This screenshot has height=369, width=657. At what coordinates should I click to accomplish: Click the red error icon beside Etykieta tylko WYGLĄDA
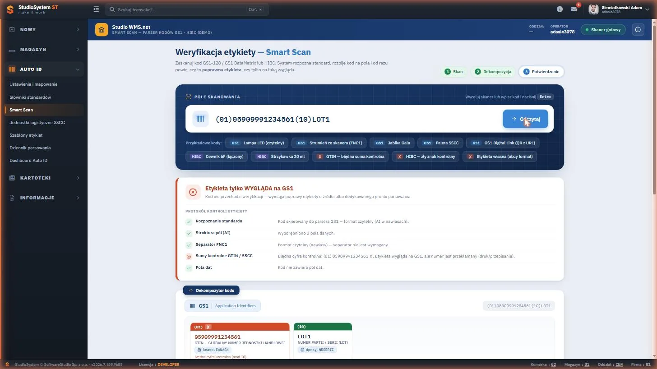(193, 192)
